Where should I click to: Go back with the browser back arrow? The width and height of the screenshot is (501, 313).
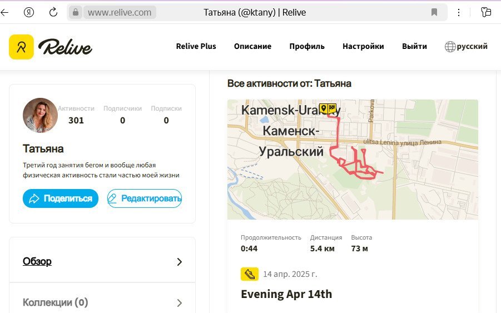pyautogui.click(x=4, y=12)
